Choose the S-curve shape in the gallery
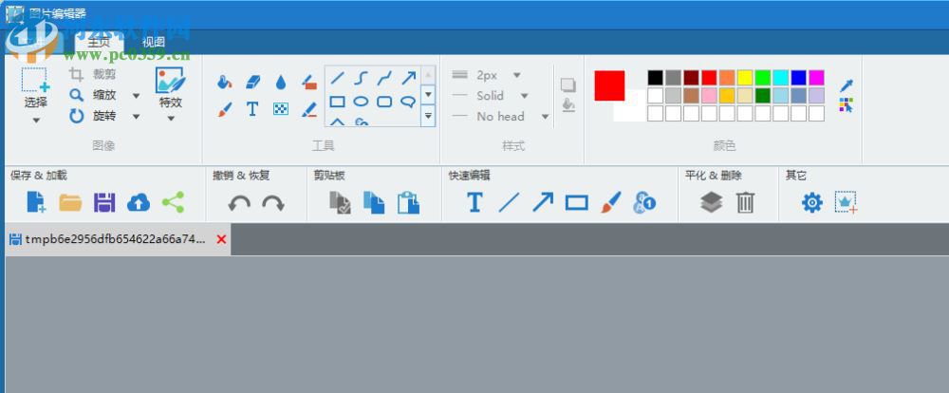The width and height of the screenshot is (949, 393). coord(362,78)
